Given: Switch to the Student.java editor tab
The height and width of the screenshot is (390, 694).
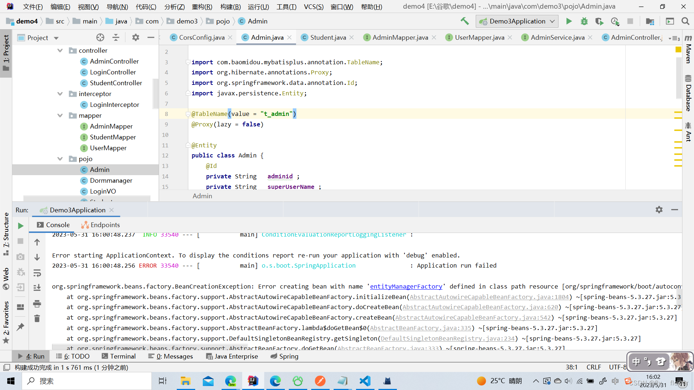Looking at the screenshot, I should point(327,37).
